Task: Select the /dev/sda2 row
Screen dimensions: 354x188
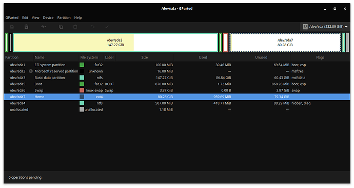Action: [177, 71]
